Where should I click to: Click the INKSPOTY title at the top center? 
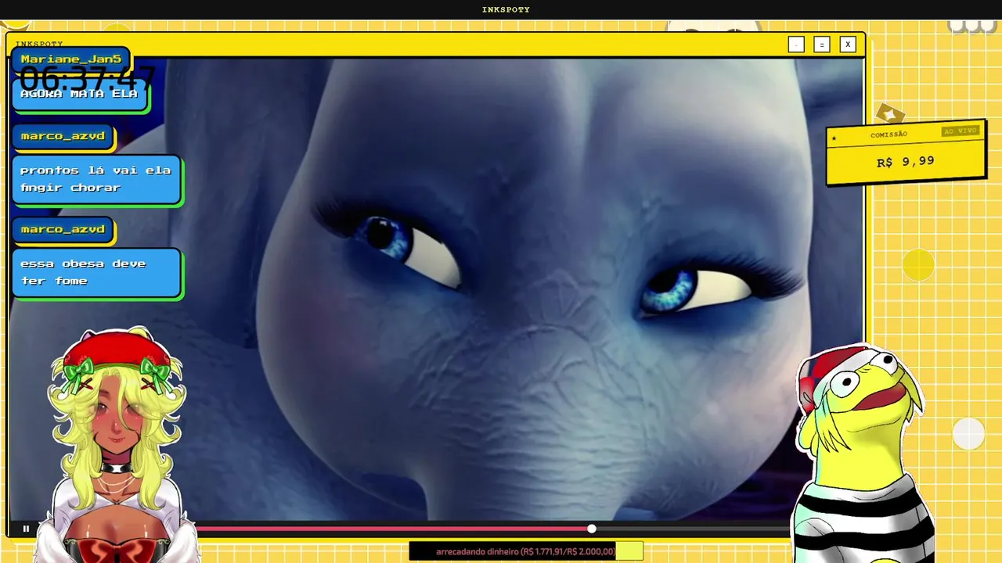[x=506, y=9]
